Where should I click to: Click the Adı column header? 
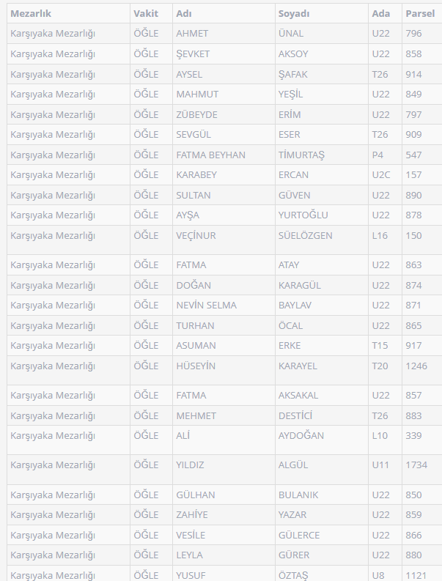coord(184,14)
